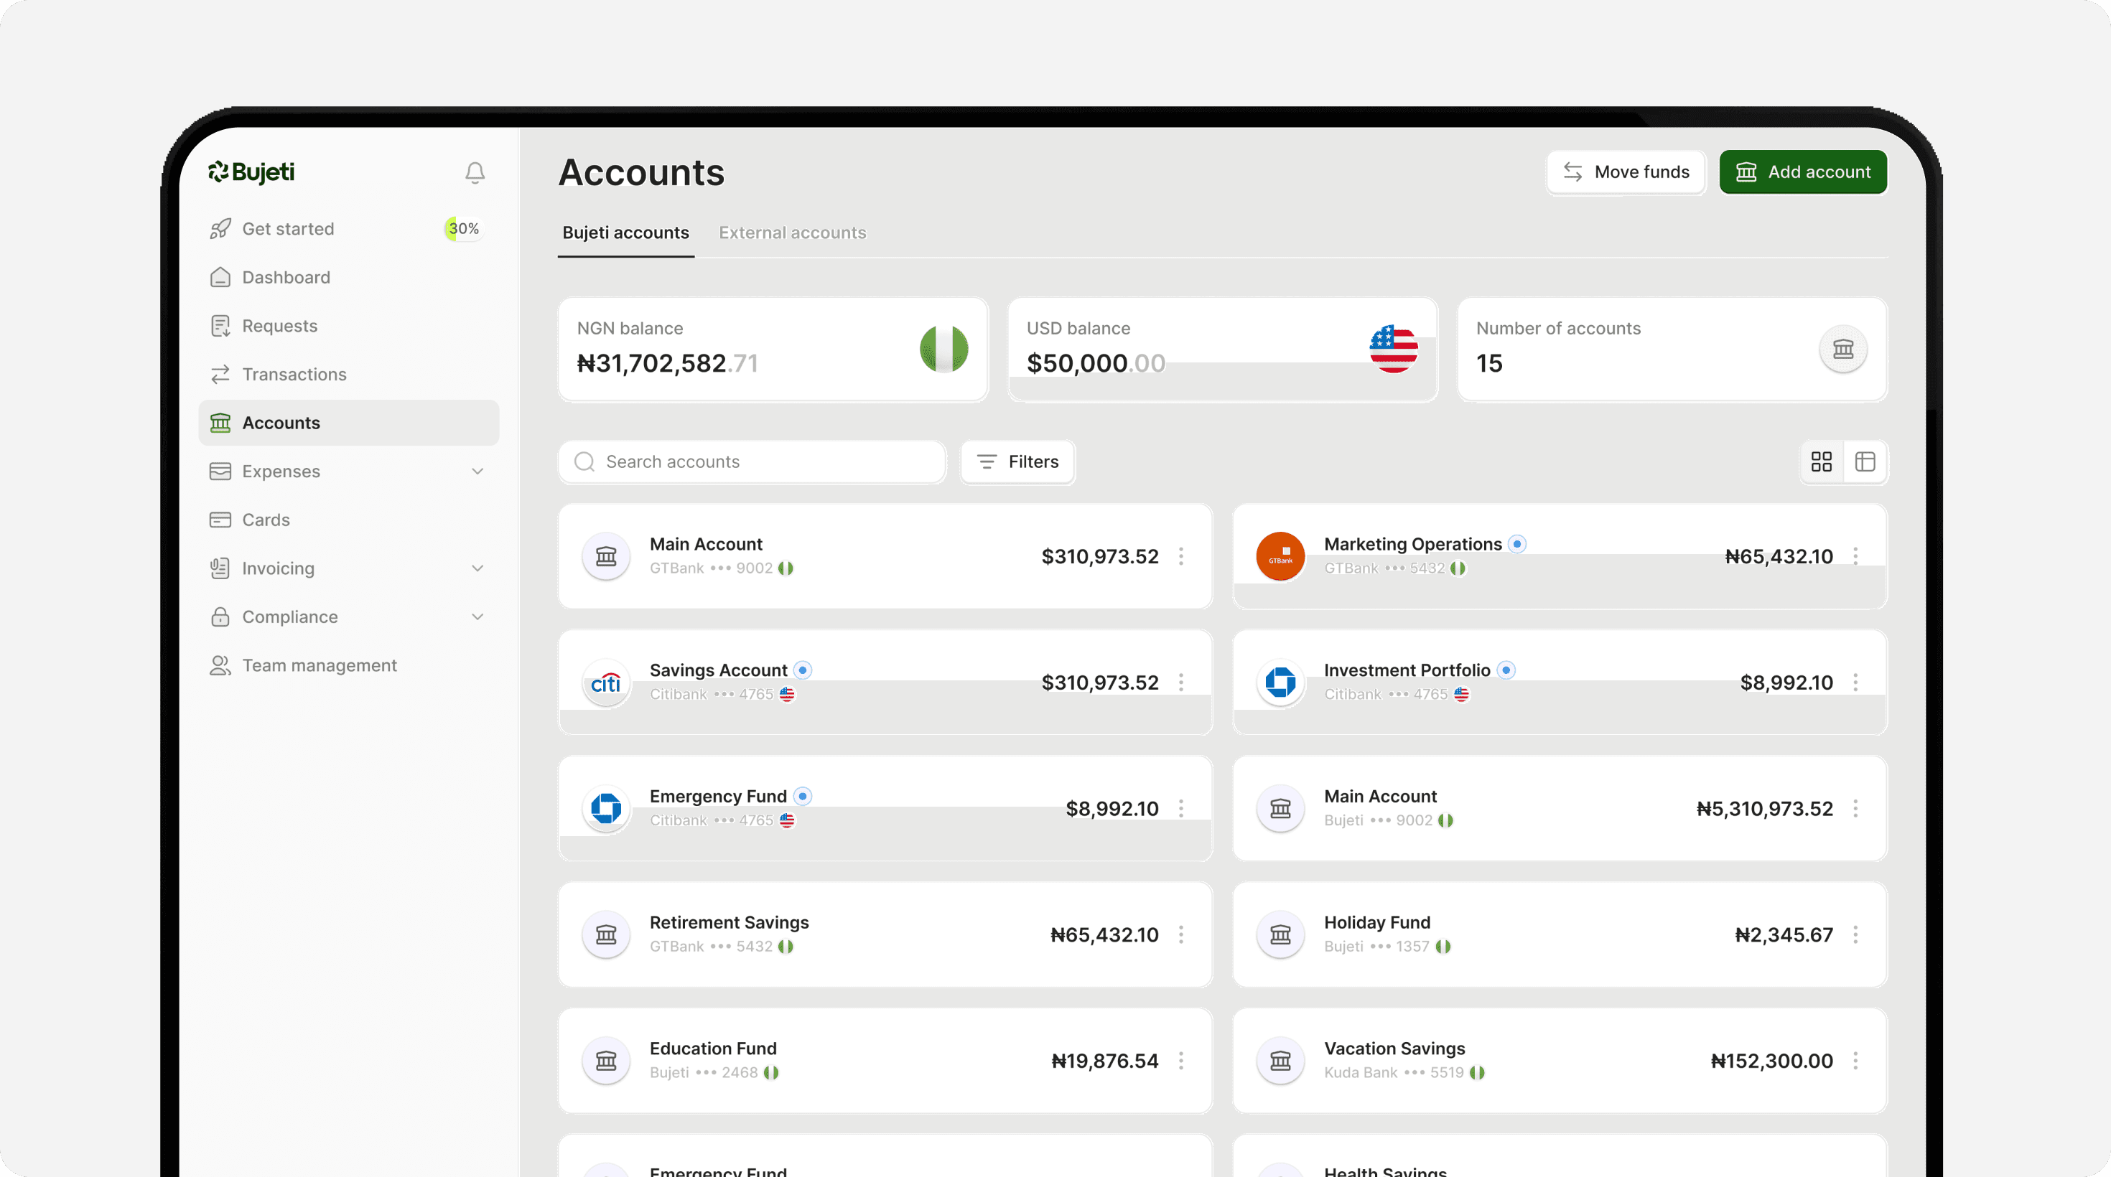Expand the Invoicing sidebar section
Viewport: 2111px width, 1177px height.
pos(477,568)
